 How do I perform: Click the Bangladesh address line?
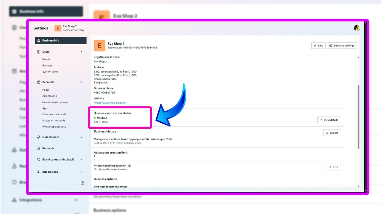coord(101,83)
